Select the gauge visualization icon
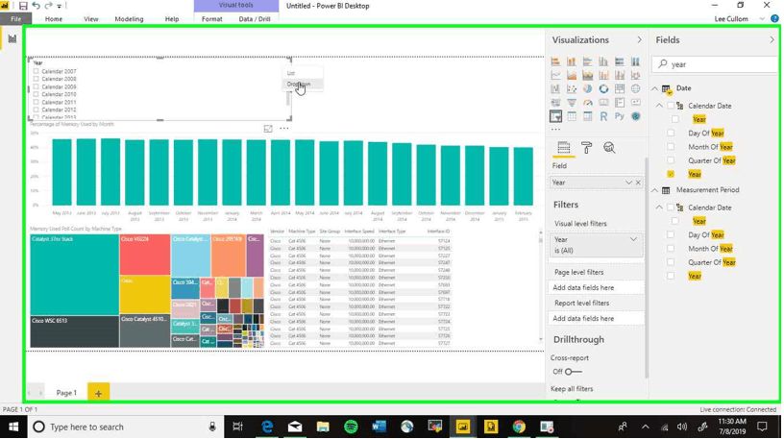This screenshot has height=439, width=784. tap(587, 103)
